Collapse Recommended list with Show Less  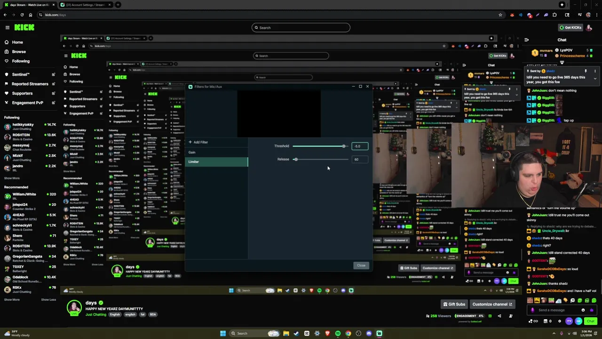[48, 299]
